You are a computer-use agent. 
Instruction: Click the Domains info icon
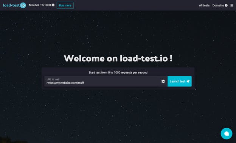(226, 5)
